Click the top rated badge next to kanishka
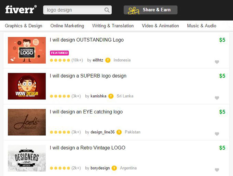The height and width of the screenshot is (176, 233). [x=111, y=96]
